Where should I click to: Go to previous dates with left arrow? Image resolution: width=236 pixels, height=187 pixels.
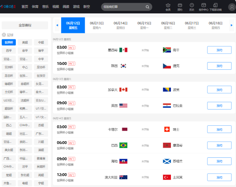[57, 25]
